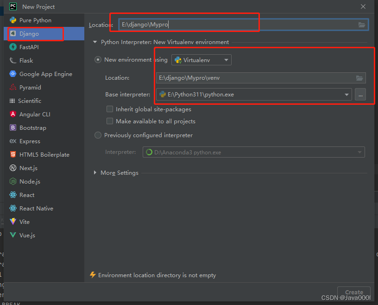
Task: Open the Base interpreter dropdown
Action: 254,95
